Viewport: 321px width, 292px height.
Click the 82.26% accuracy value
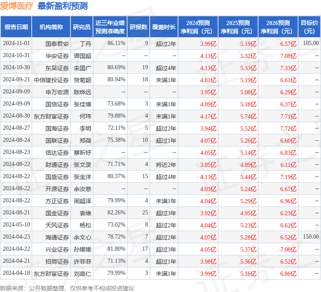[116, 212]
